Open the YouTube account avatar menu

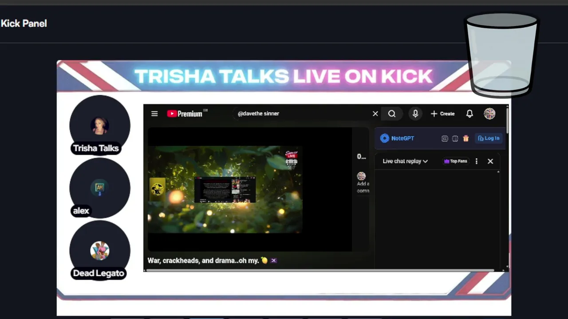[x=489, y=114]
